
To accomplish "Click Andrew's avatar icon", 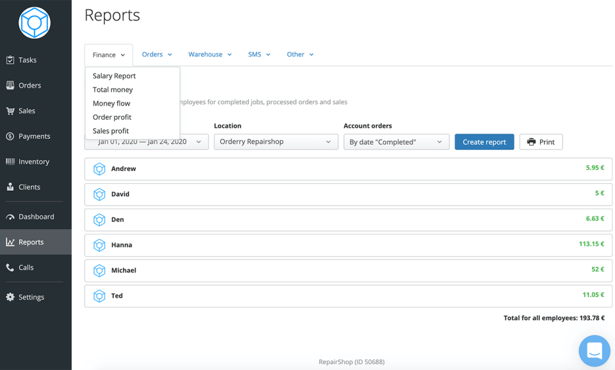I will pyautogui.click(x=99, y=169).
